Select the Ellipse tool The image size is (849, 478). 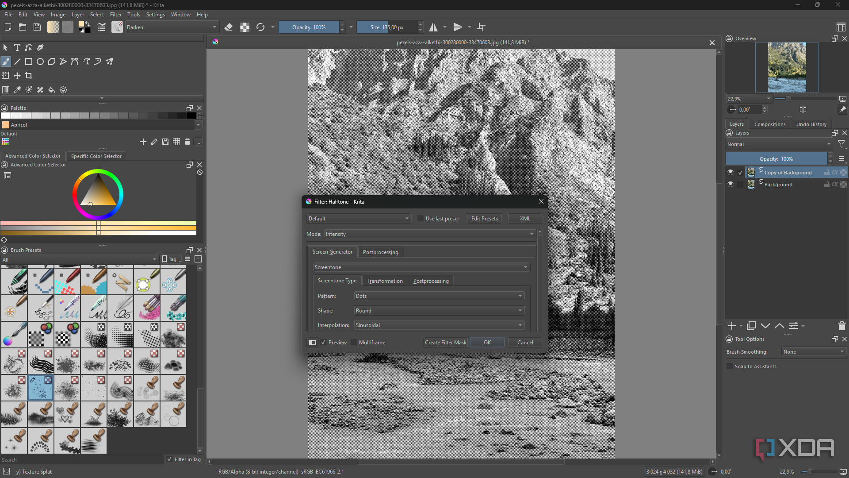40,62
